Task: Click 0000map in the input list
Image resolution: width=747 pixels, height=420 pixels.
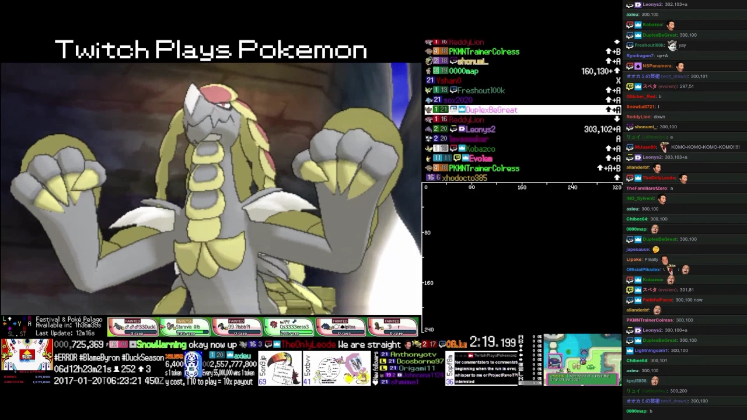Action: coord(463,71)
